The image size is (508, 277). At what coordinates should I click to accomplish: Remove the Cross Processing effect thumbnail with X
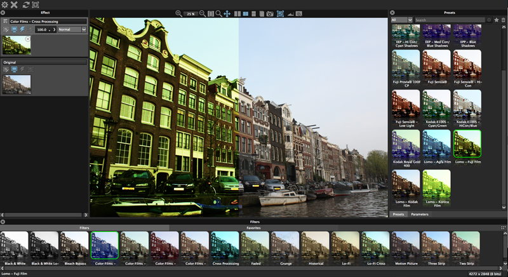click(27, 39)
